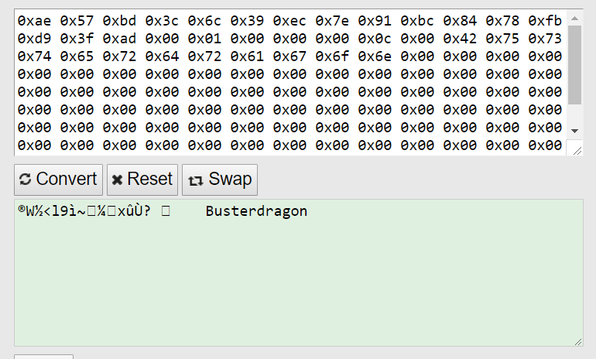
Task: Place cursor on the 0x42 byte
Action: pos(460,39)
